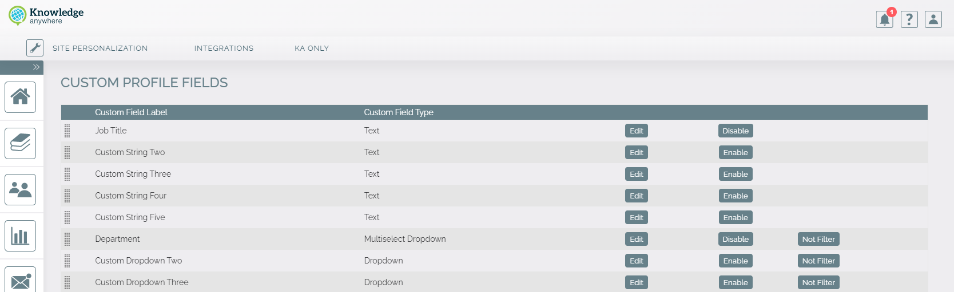The width and height of the screenshot is (954, 292).
Task: Open the bar chart reports icon
Action: click(x=21, y=236)
